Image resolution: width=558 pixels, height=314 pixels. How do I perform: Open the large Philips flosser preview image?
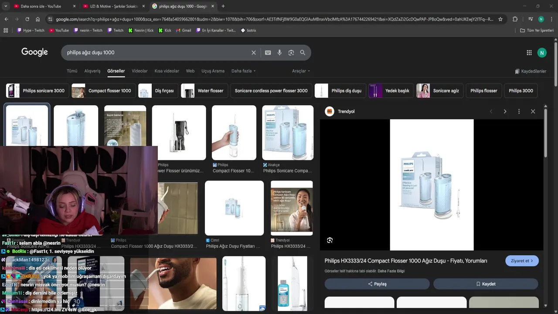tap(432, 185)
